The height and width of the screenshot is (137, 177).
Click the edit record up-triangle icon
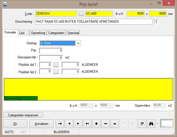(x=115, y=124)
